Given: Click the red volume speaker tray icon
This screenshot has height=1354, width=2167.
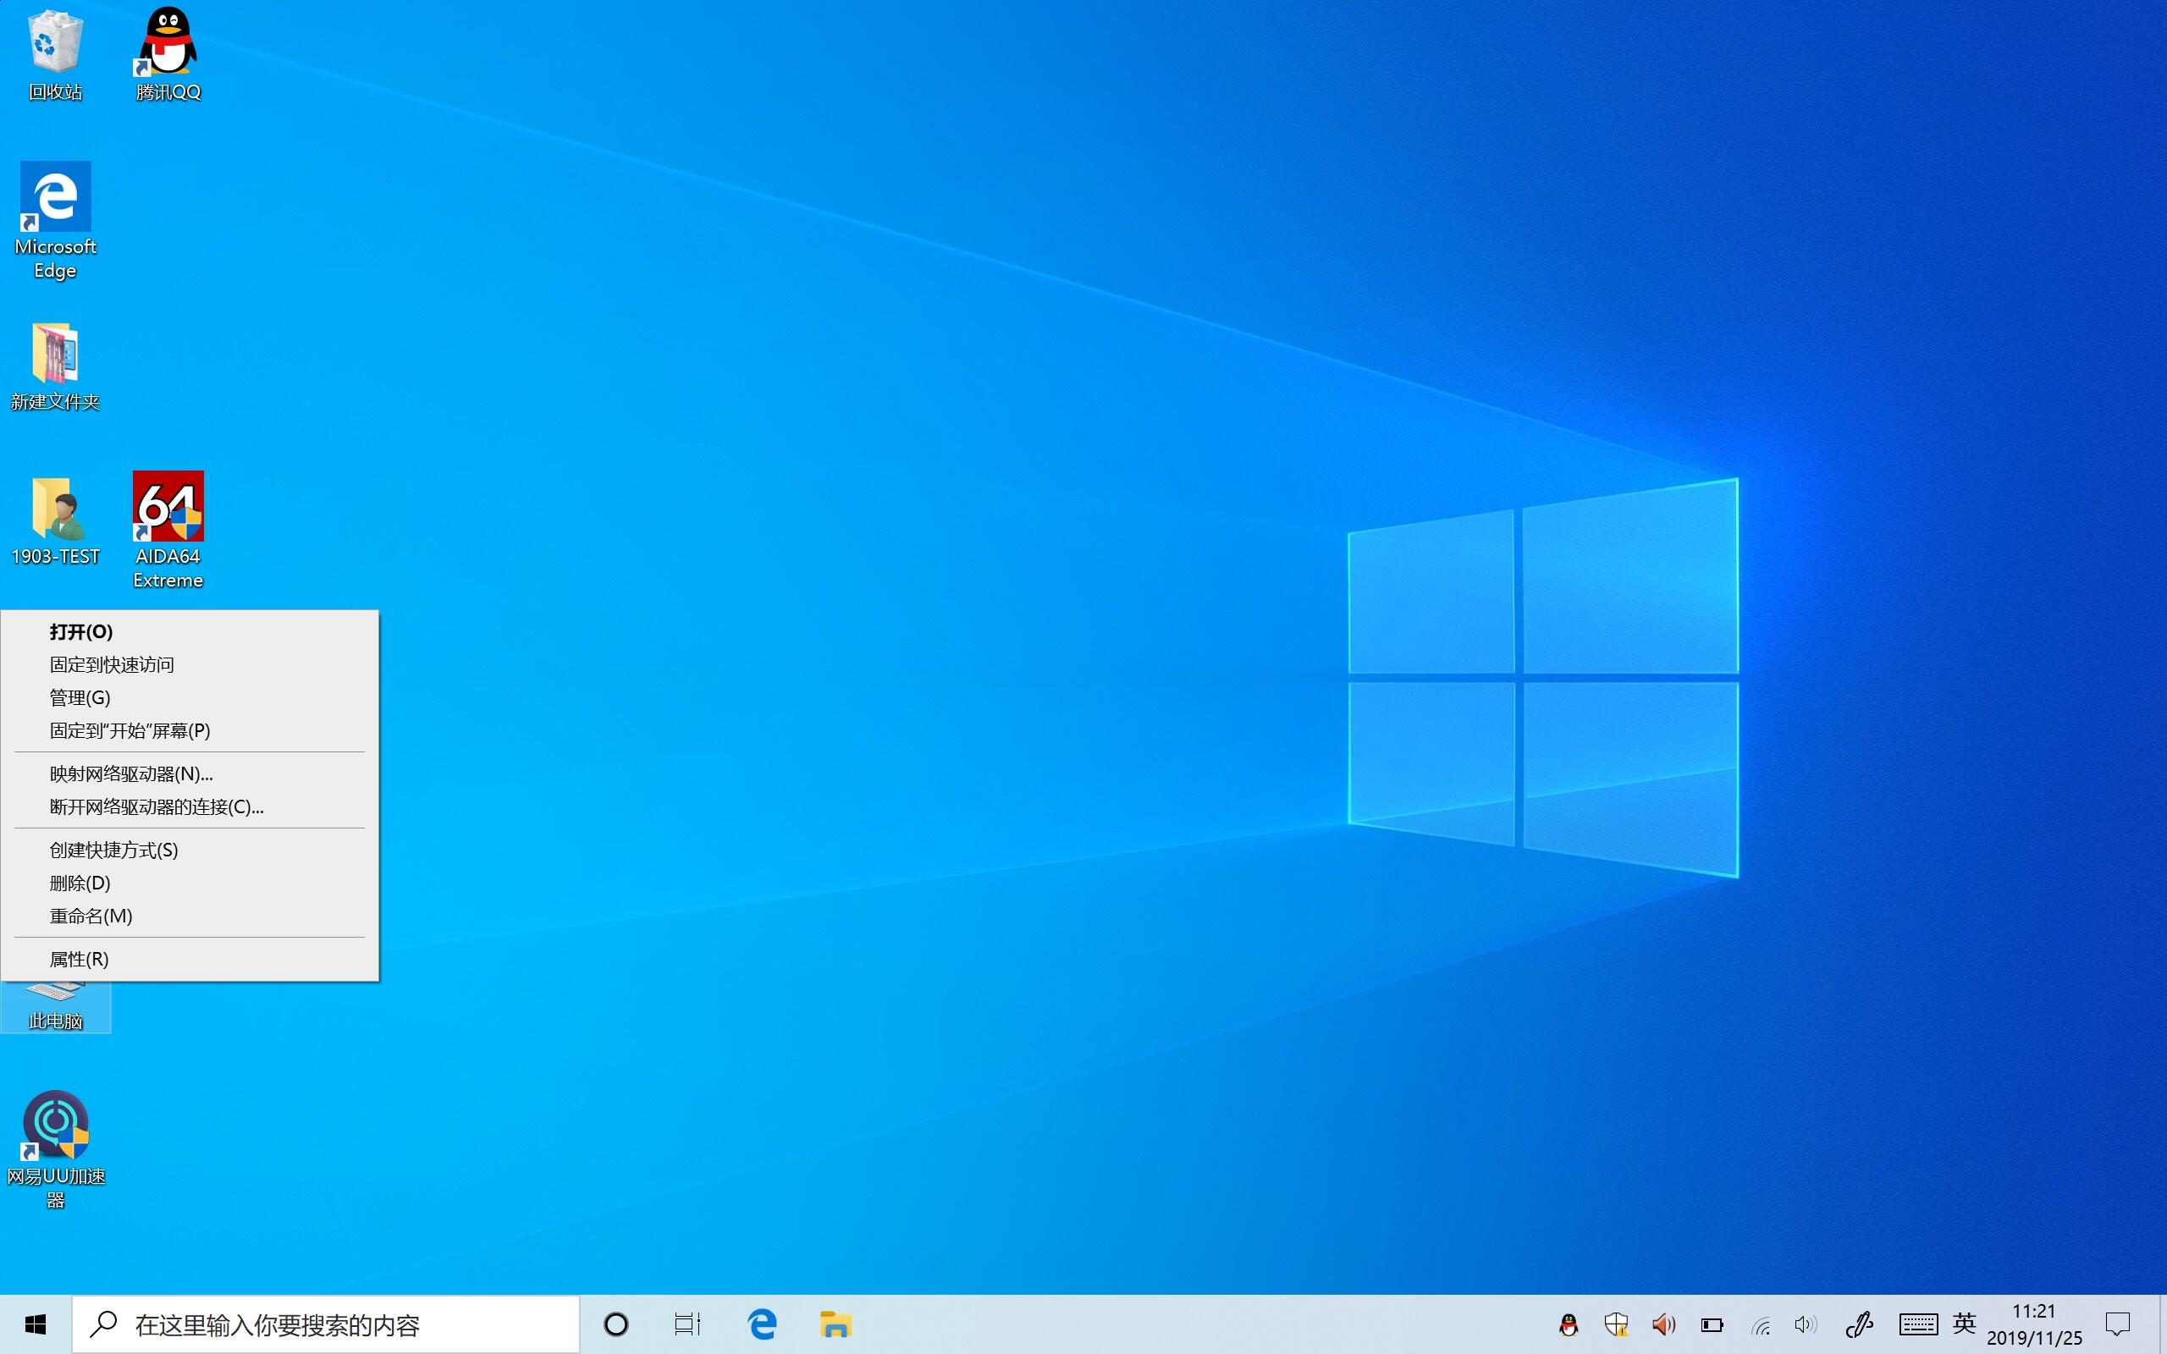Looking at the screenshot, I should coord(1662,1324).
